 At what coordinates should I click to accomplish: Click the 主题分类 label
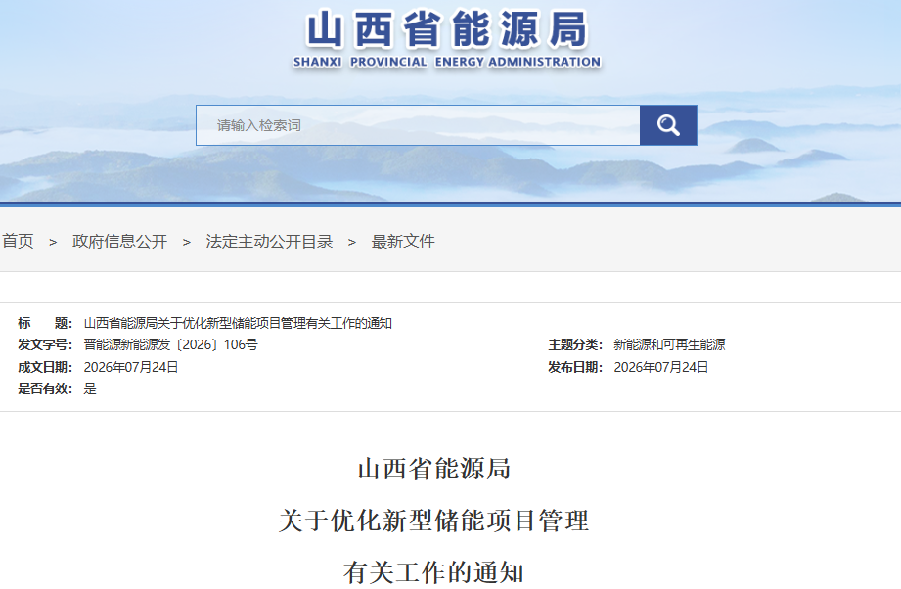pyautogui.click(x=575, y=344)
